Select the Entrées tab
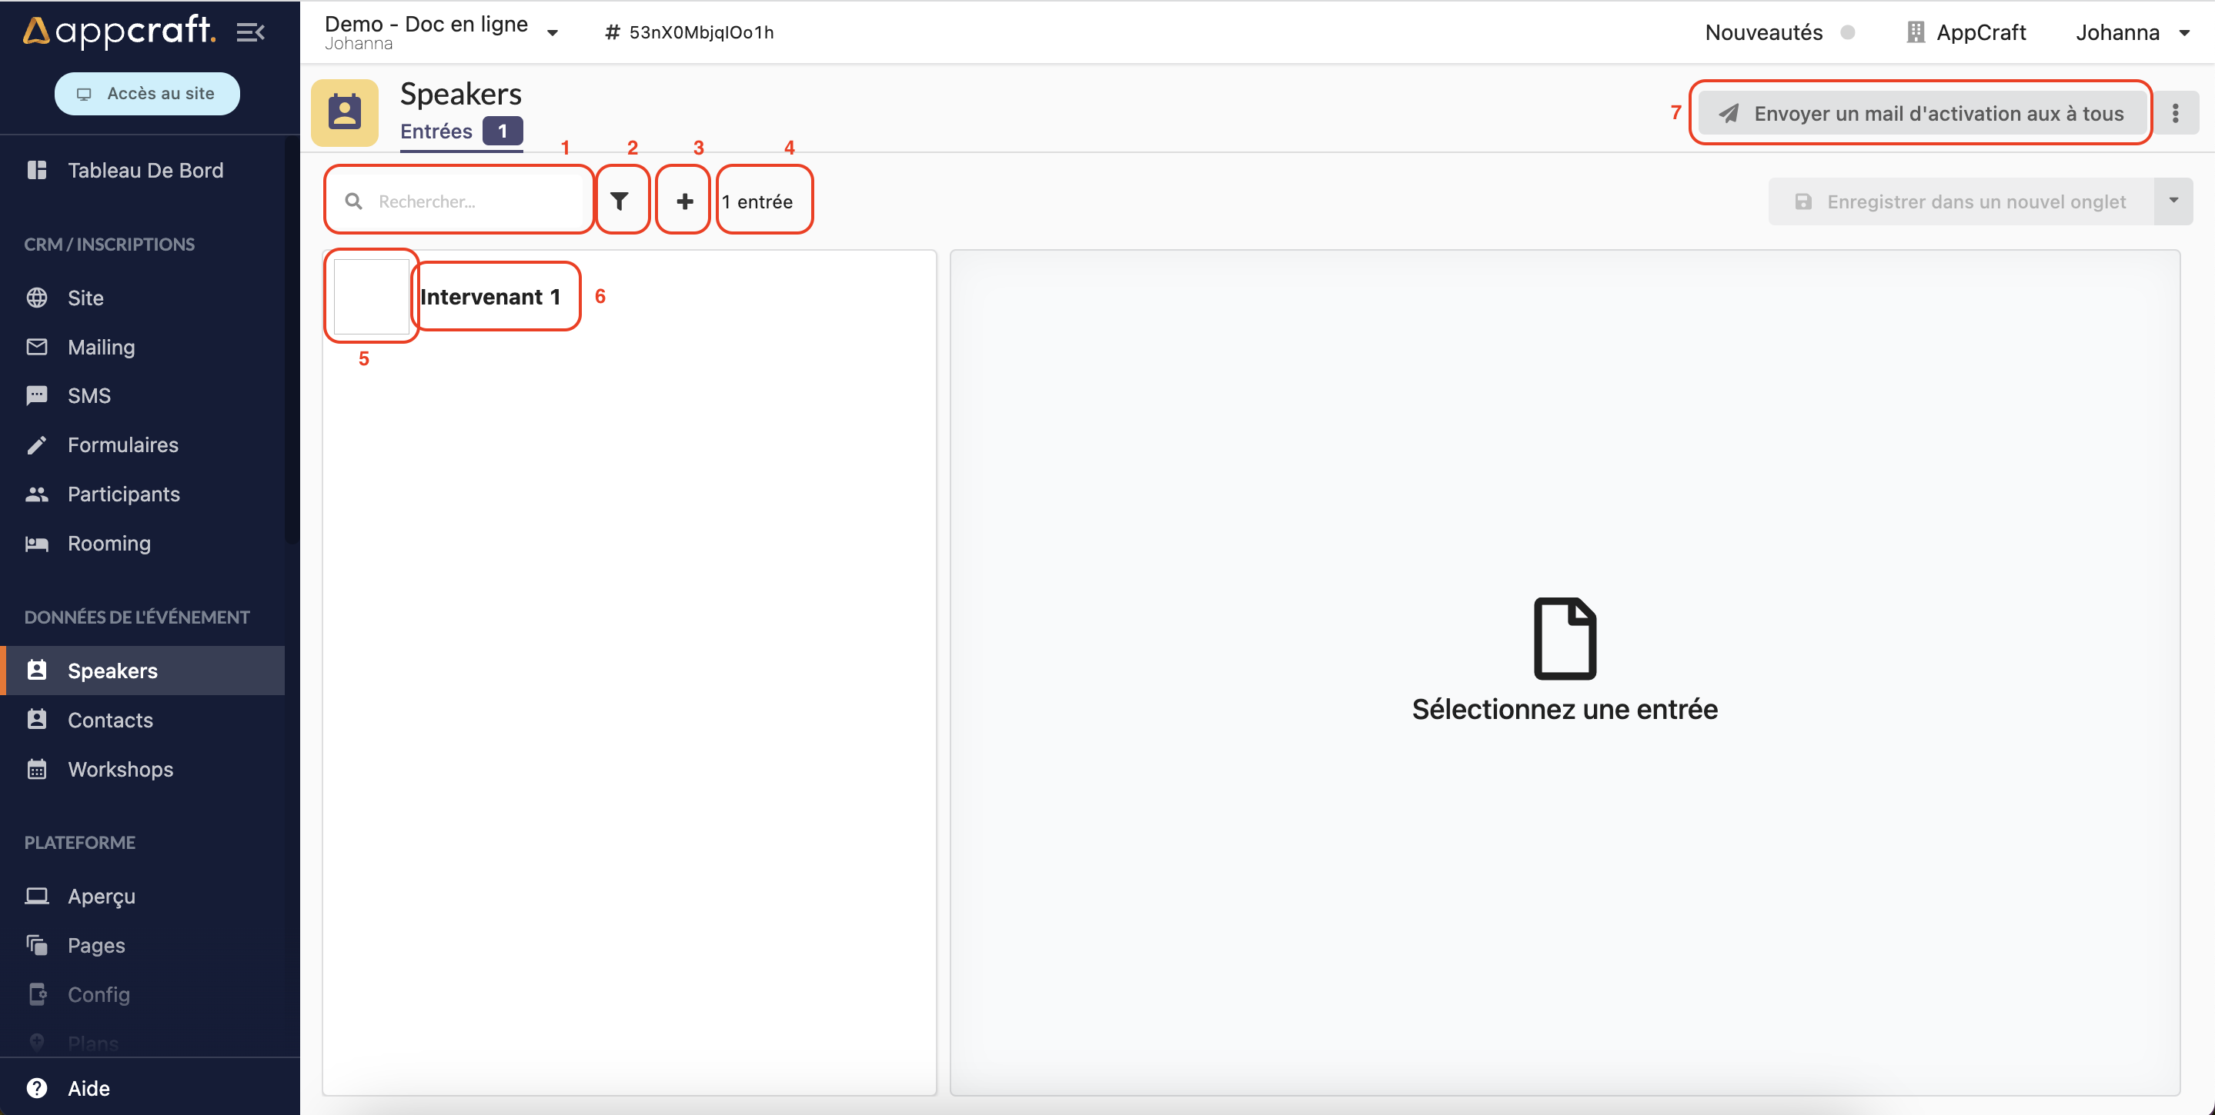2215x1115 pixels. 437,131
